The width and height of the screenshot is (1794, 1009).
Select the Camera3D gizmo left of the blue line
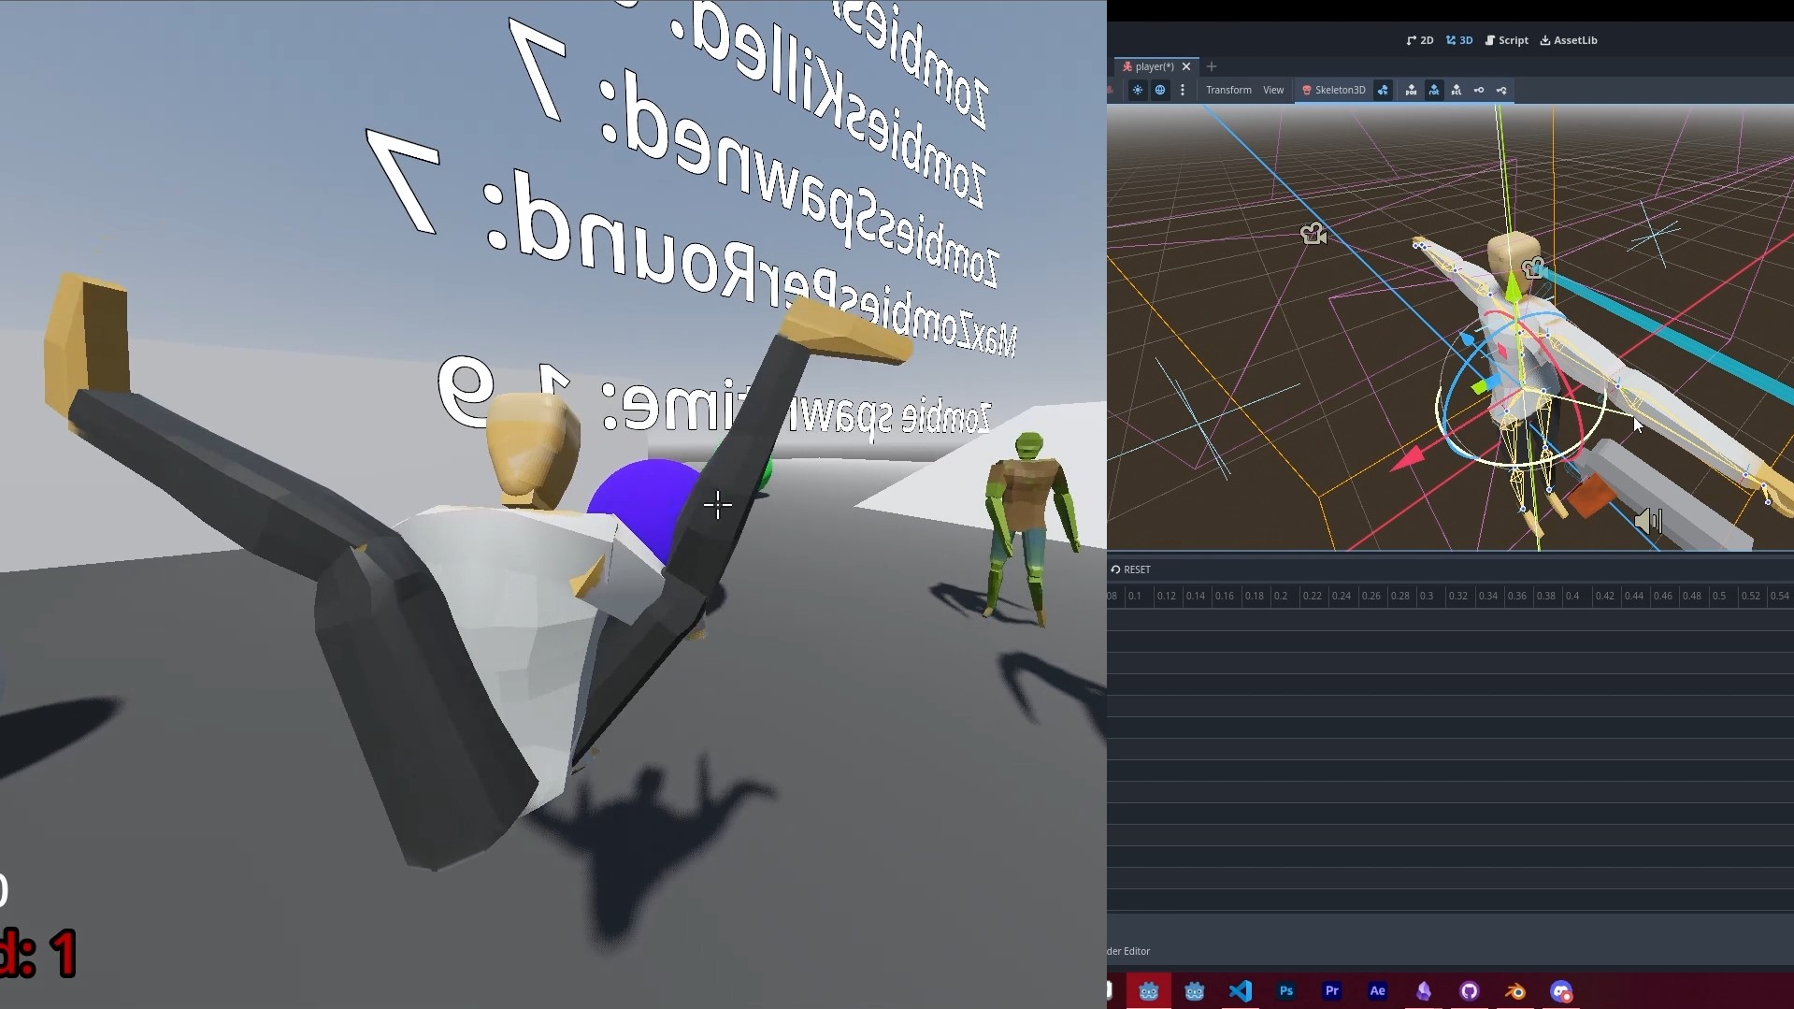[1313, 234]
